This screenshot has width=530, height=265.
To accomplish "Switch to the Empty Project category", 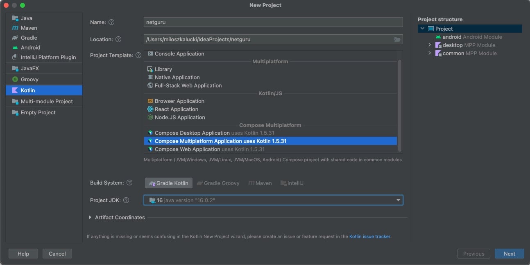I will click(36, 112).
